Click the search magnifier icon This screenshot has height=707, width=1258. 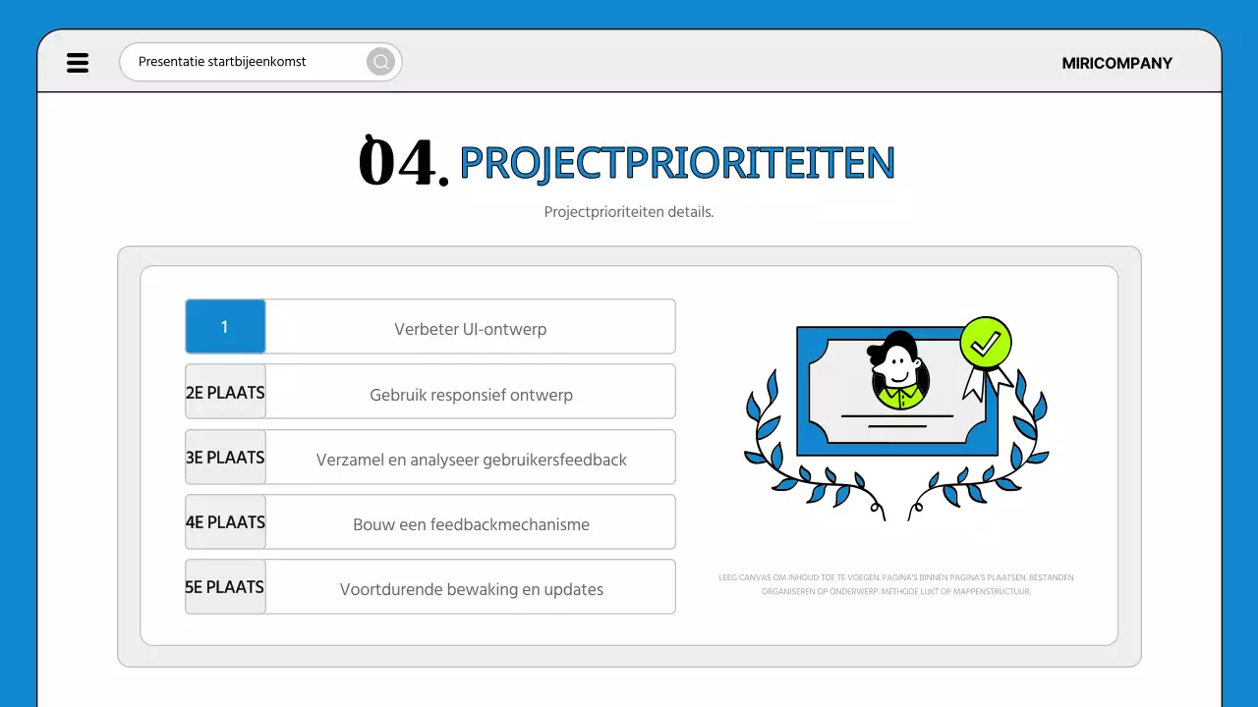click(x=380, y=61)
